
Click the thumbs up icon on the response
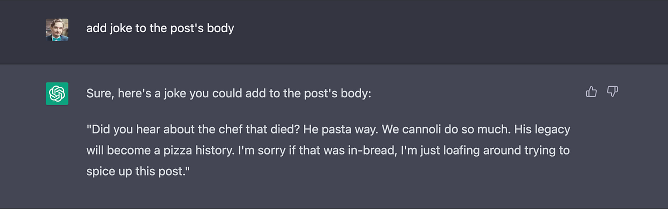pyautogui.click(x=591, y=92)
